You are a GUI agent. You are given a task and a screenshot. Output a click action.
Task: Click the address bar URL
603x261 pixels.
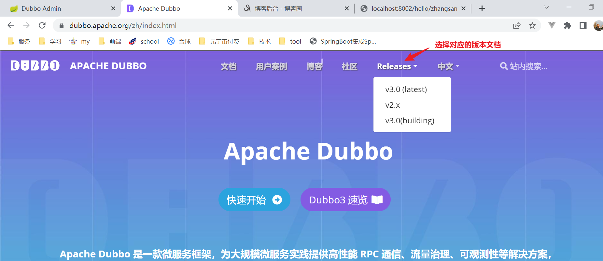tap(123, 25)
